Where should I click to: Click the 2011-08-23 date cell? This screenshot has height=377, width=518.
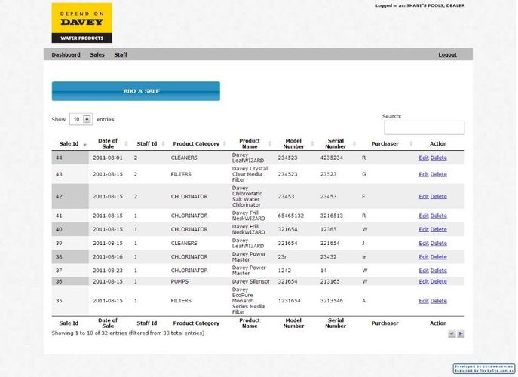[108, 271]
